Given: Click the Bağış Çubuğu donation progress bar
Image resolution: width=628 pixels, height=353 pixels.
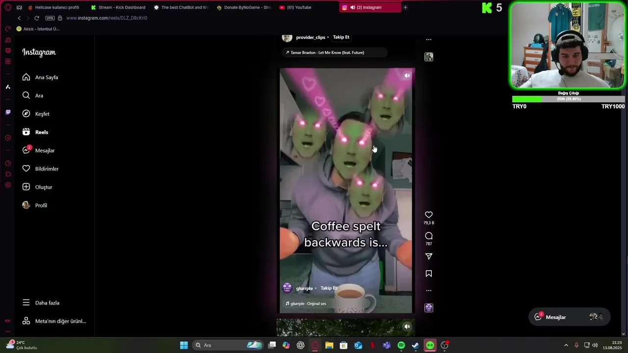Looking at the screenshot, I should 569,99.
